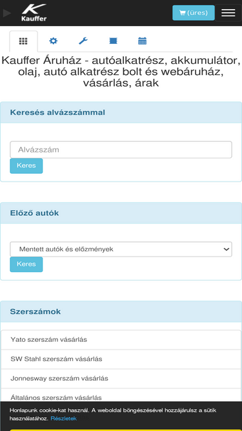Select the wrench tools tab
Screen dimensions: 242x431
[x=83, y=41]
